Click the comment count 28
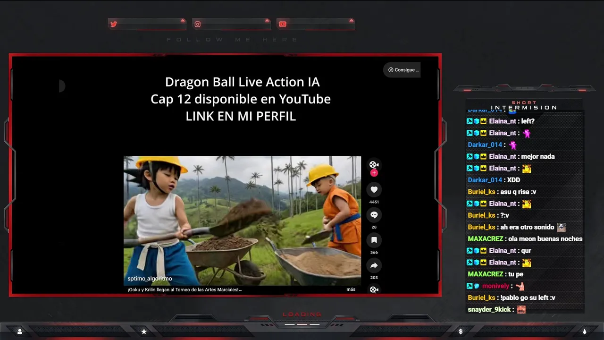Image resolution: width=604 pixels, height=340 pixels. (374, 227)
